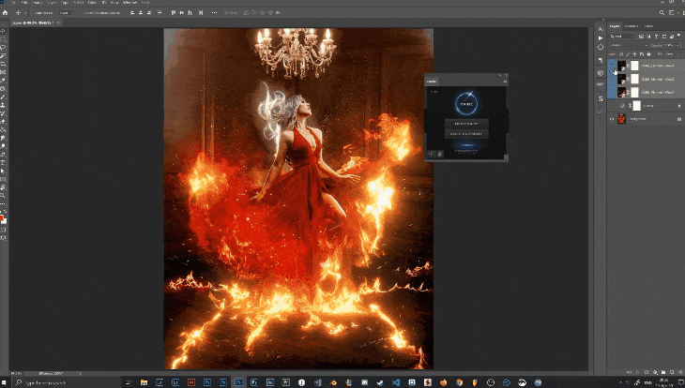This screenshot has width=685, height=388.
Task: Select the Lasso tool
Action: [x=3, y=47]
